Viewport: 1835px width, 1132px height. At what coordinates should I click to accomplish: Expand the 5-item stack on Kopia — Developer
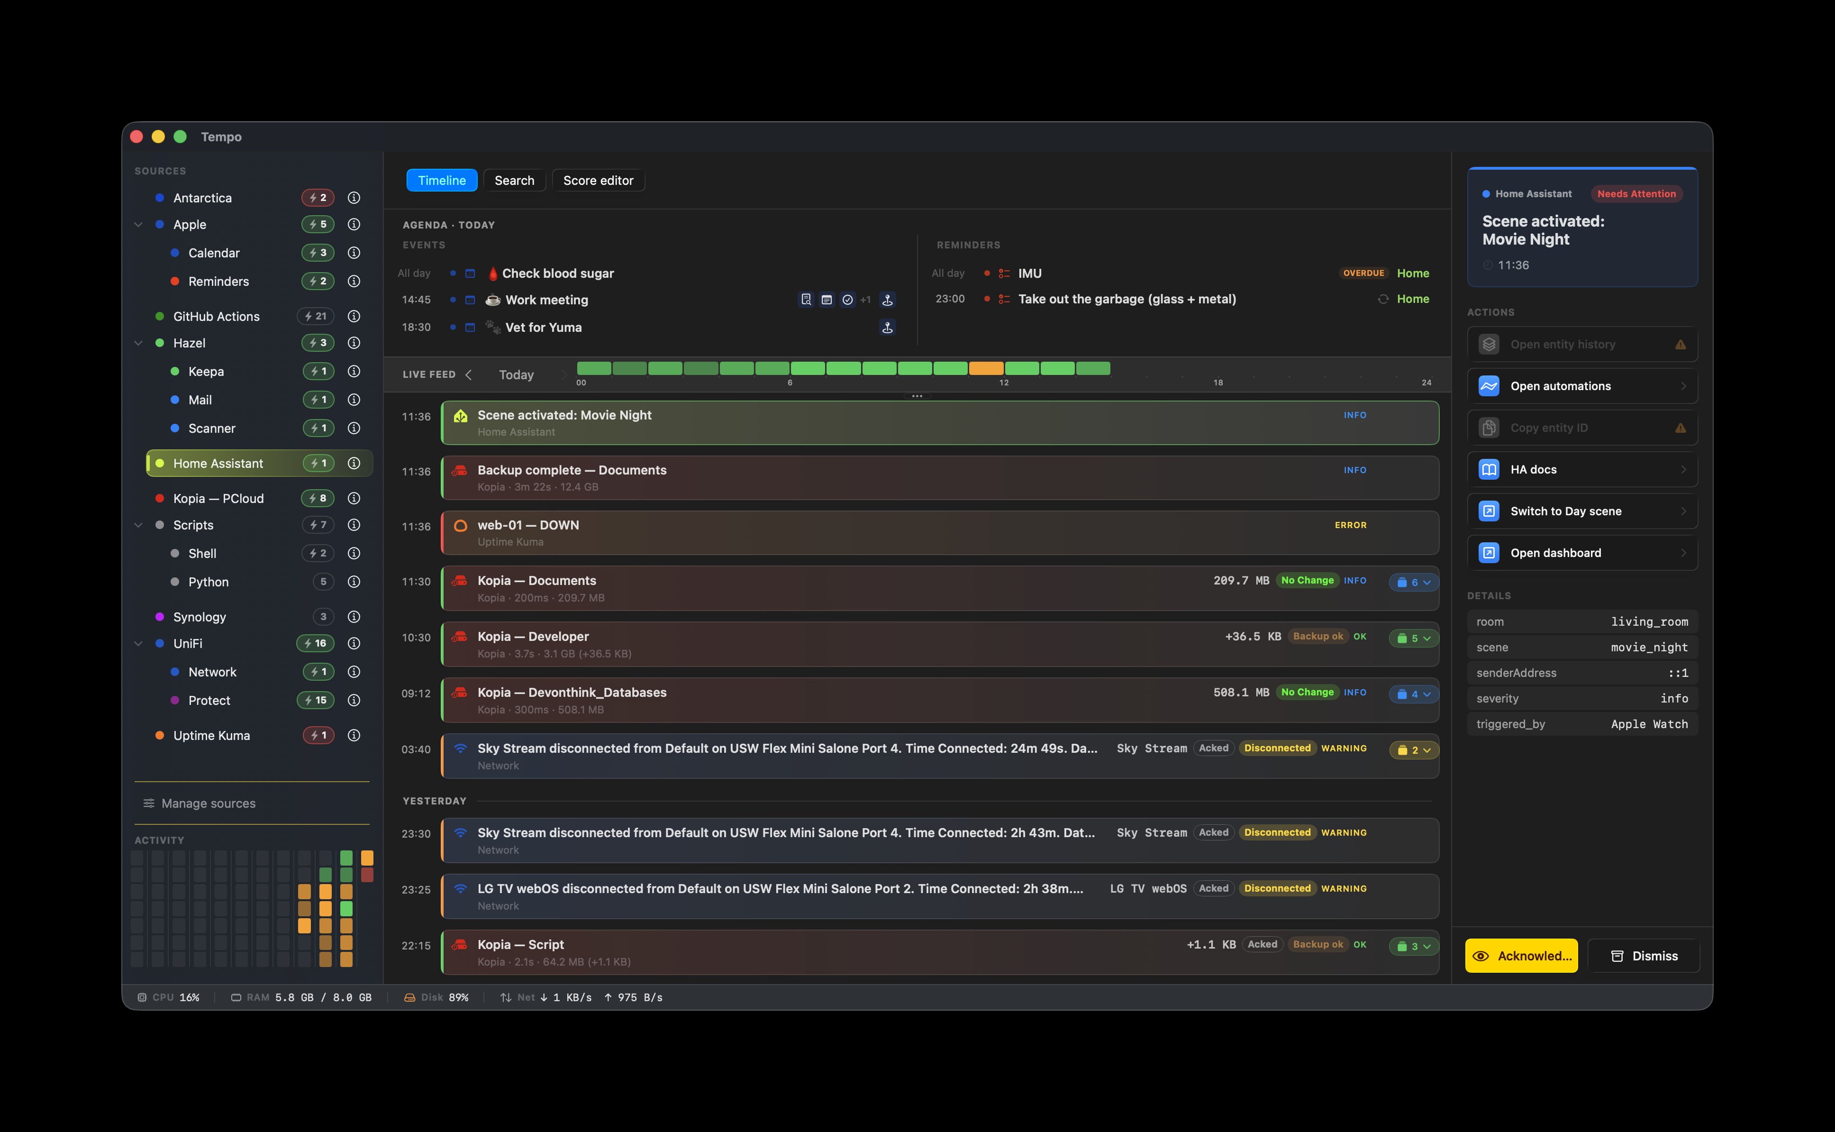1414,638
